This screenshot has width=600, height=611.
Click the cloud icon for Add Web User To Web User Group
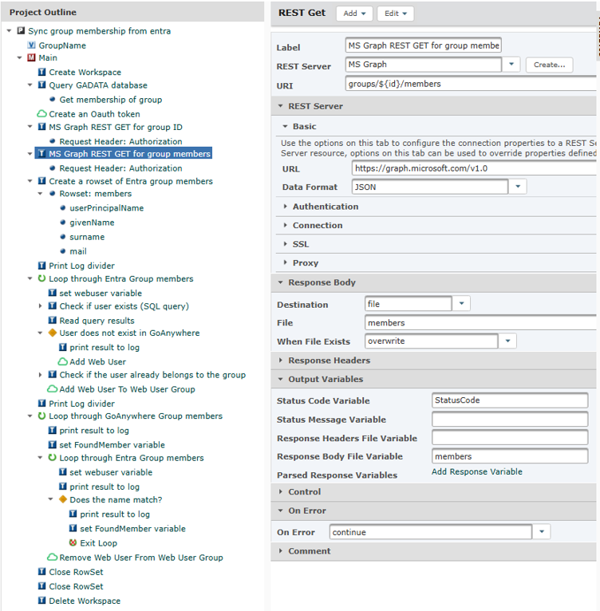pos(52,389)
